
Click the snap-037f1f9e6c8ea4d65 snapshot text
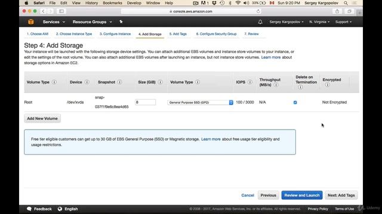(x=112, y=102)
